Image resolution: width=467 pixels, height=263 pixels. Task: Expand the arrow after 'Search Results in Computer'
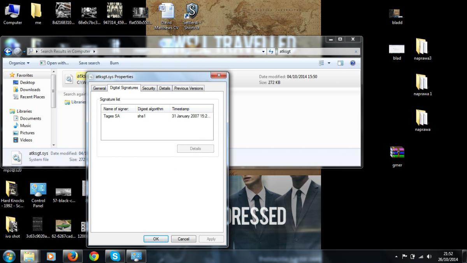(x=94, y=51)
